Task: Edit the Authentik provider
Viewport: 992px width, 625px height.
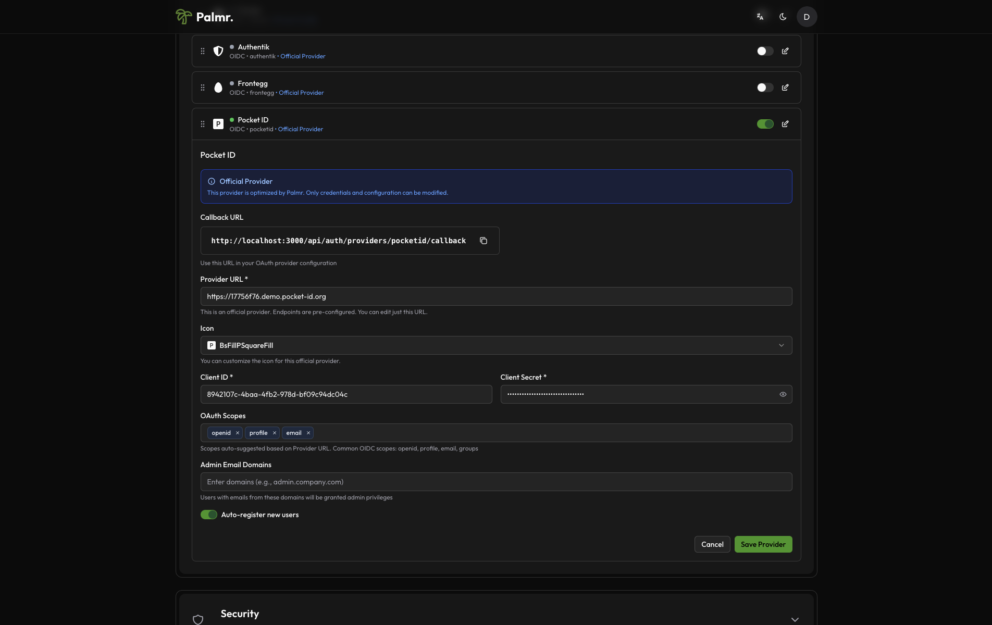Action: pyautogui.click(x=785, y=51)
